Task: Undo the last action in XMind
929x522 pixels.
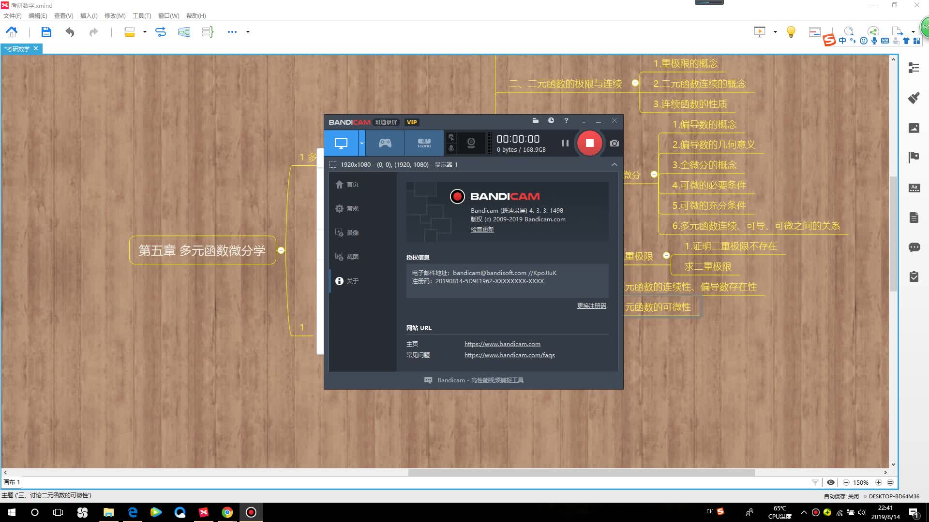Action: click(70, 32)
